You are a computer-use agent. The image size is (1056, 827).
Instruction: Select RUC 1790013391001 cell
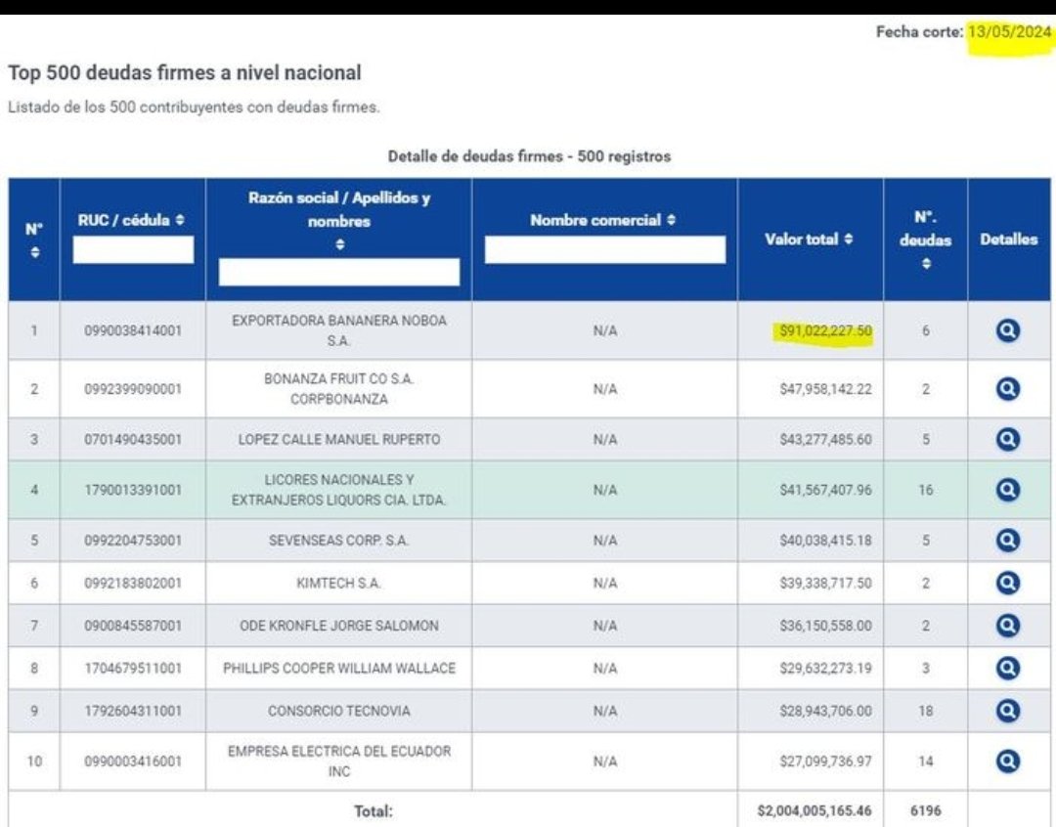(x=133, y=490)
